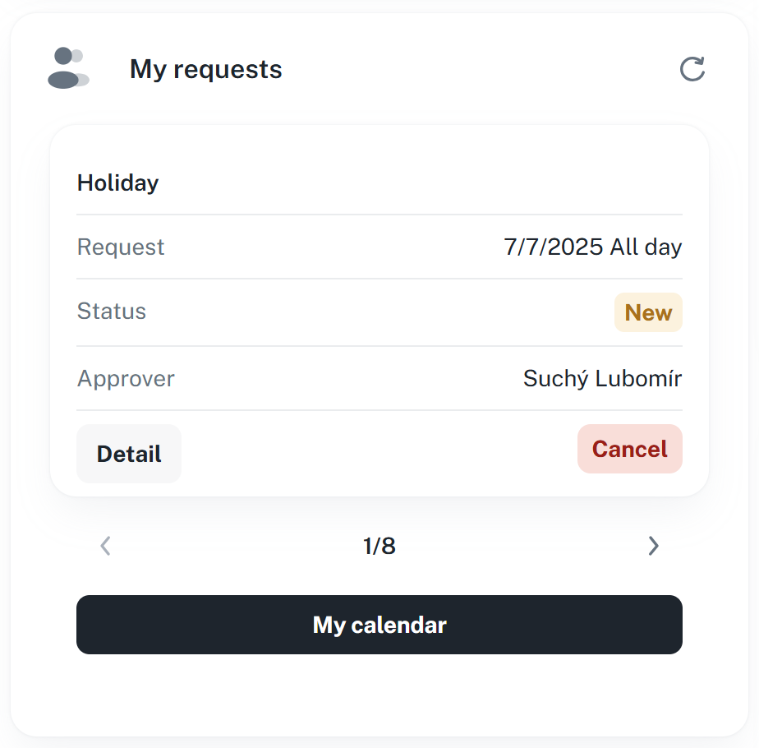
Task: Click the 1/8 page indicator
Action: tap(379, 546)
